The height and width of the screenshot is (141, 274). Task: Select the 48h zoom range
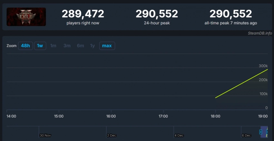(x=25, y=46)
